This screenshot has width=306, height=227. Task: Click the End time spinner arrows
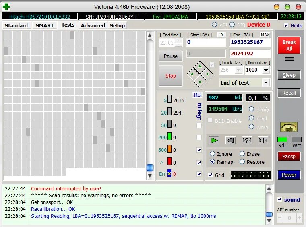point(178,43)
